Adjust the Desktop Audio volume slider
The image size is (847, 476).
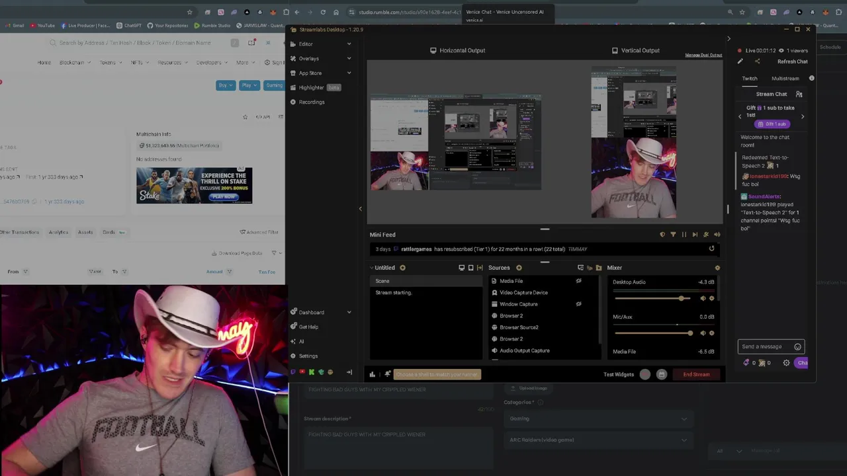652,298
